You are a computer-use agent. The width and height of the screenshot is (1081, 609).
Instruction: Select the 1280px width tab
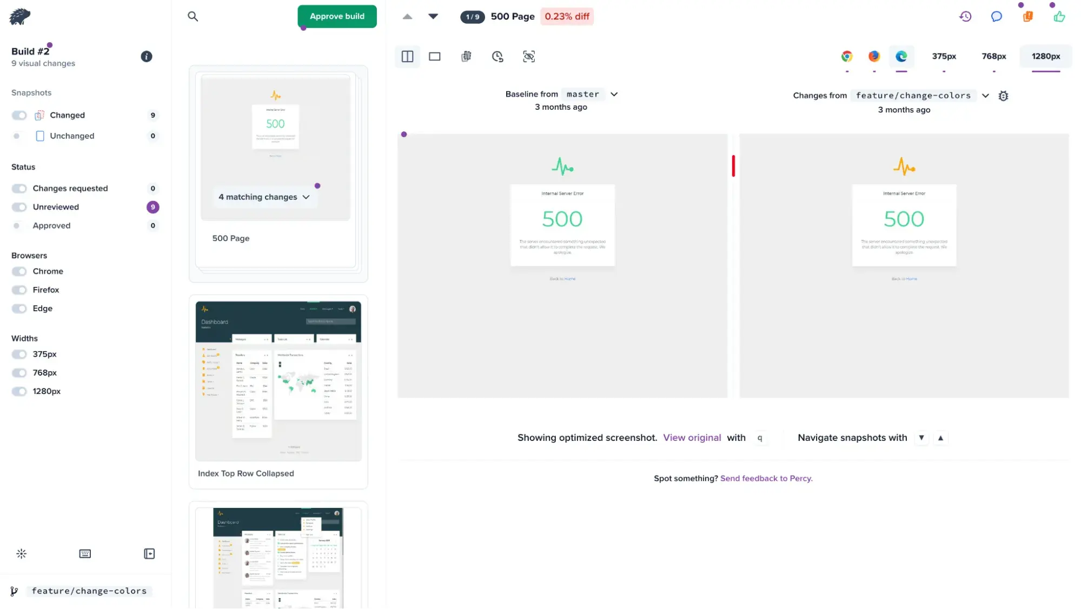1045,56
